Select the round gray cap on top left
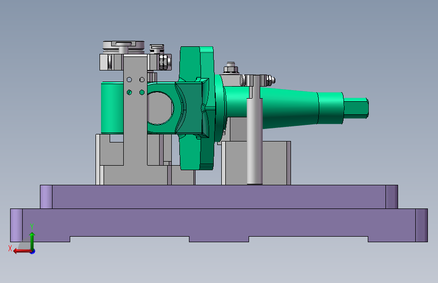The height and width of the screenshot is (283, 438). [x=123, y=47]
